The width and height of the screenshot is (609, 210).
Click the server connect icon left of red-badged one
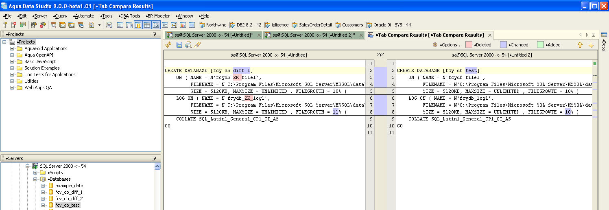tap(34, 25)
